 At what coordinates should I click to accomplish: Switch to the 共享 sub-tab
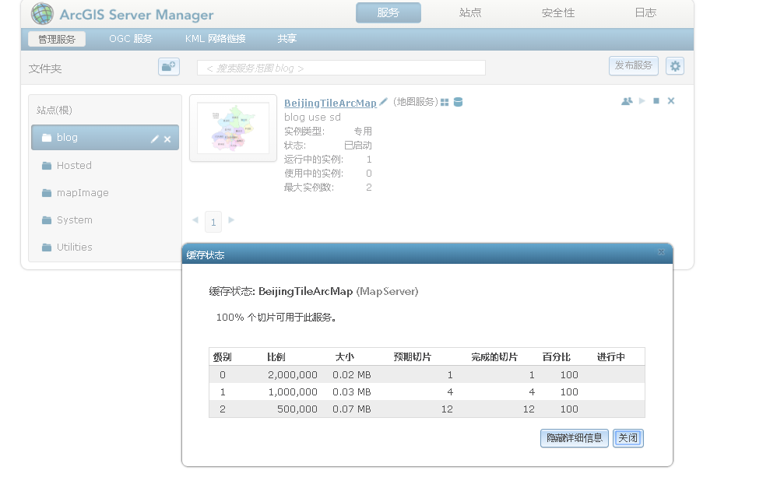click(x=287, y=39)
